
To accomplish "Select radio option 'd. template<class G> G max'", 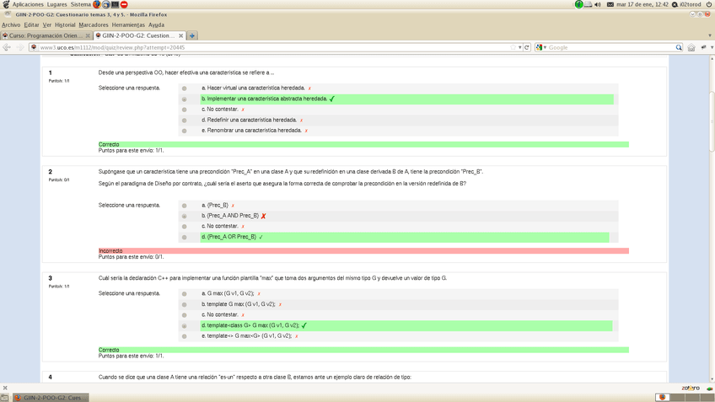I will [185, 326].
